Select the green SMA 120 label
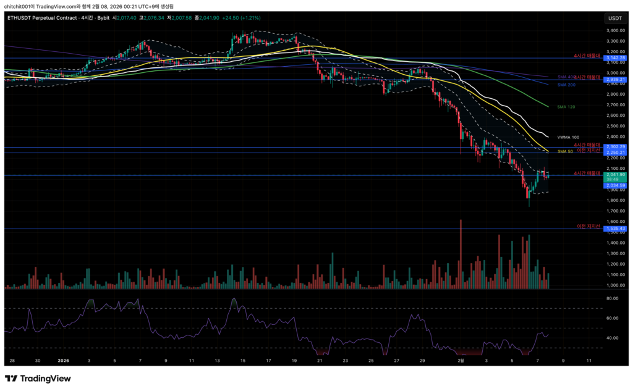Screen dimensions: 633x391 566,107
